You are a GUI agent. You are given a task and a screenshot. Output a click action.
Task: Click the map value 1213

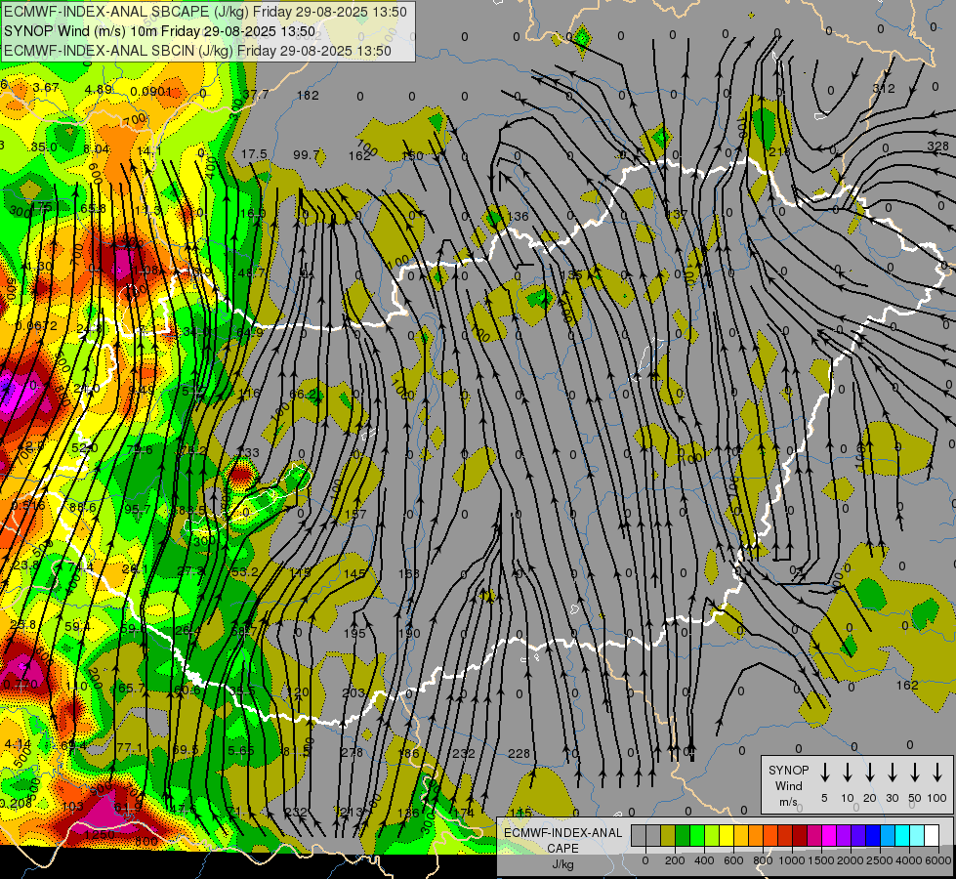point(350,812)
